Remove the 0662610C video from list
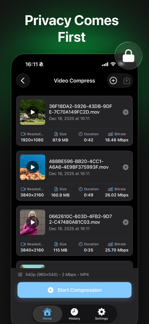 125,222
